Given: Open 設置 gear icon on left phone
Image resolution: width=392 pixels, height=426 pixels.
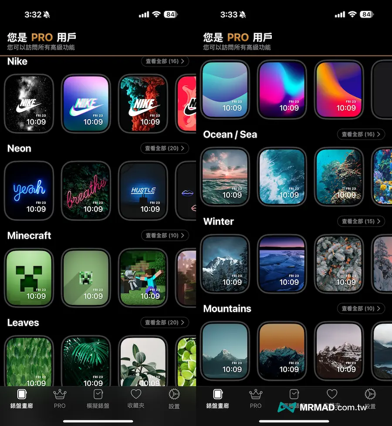Looking at the screenshot, I should pos(174,399).
